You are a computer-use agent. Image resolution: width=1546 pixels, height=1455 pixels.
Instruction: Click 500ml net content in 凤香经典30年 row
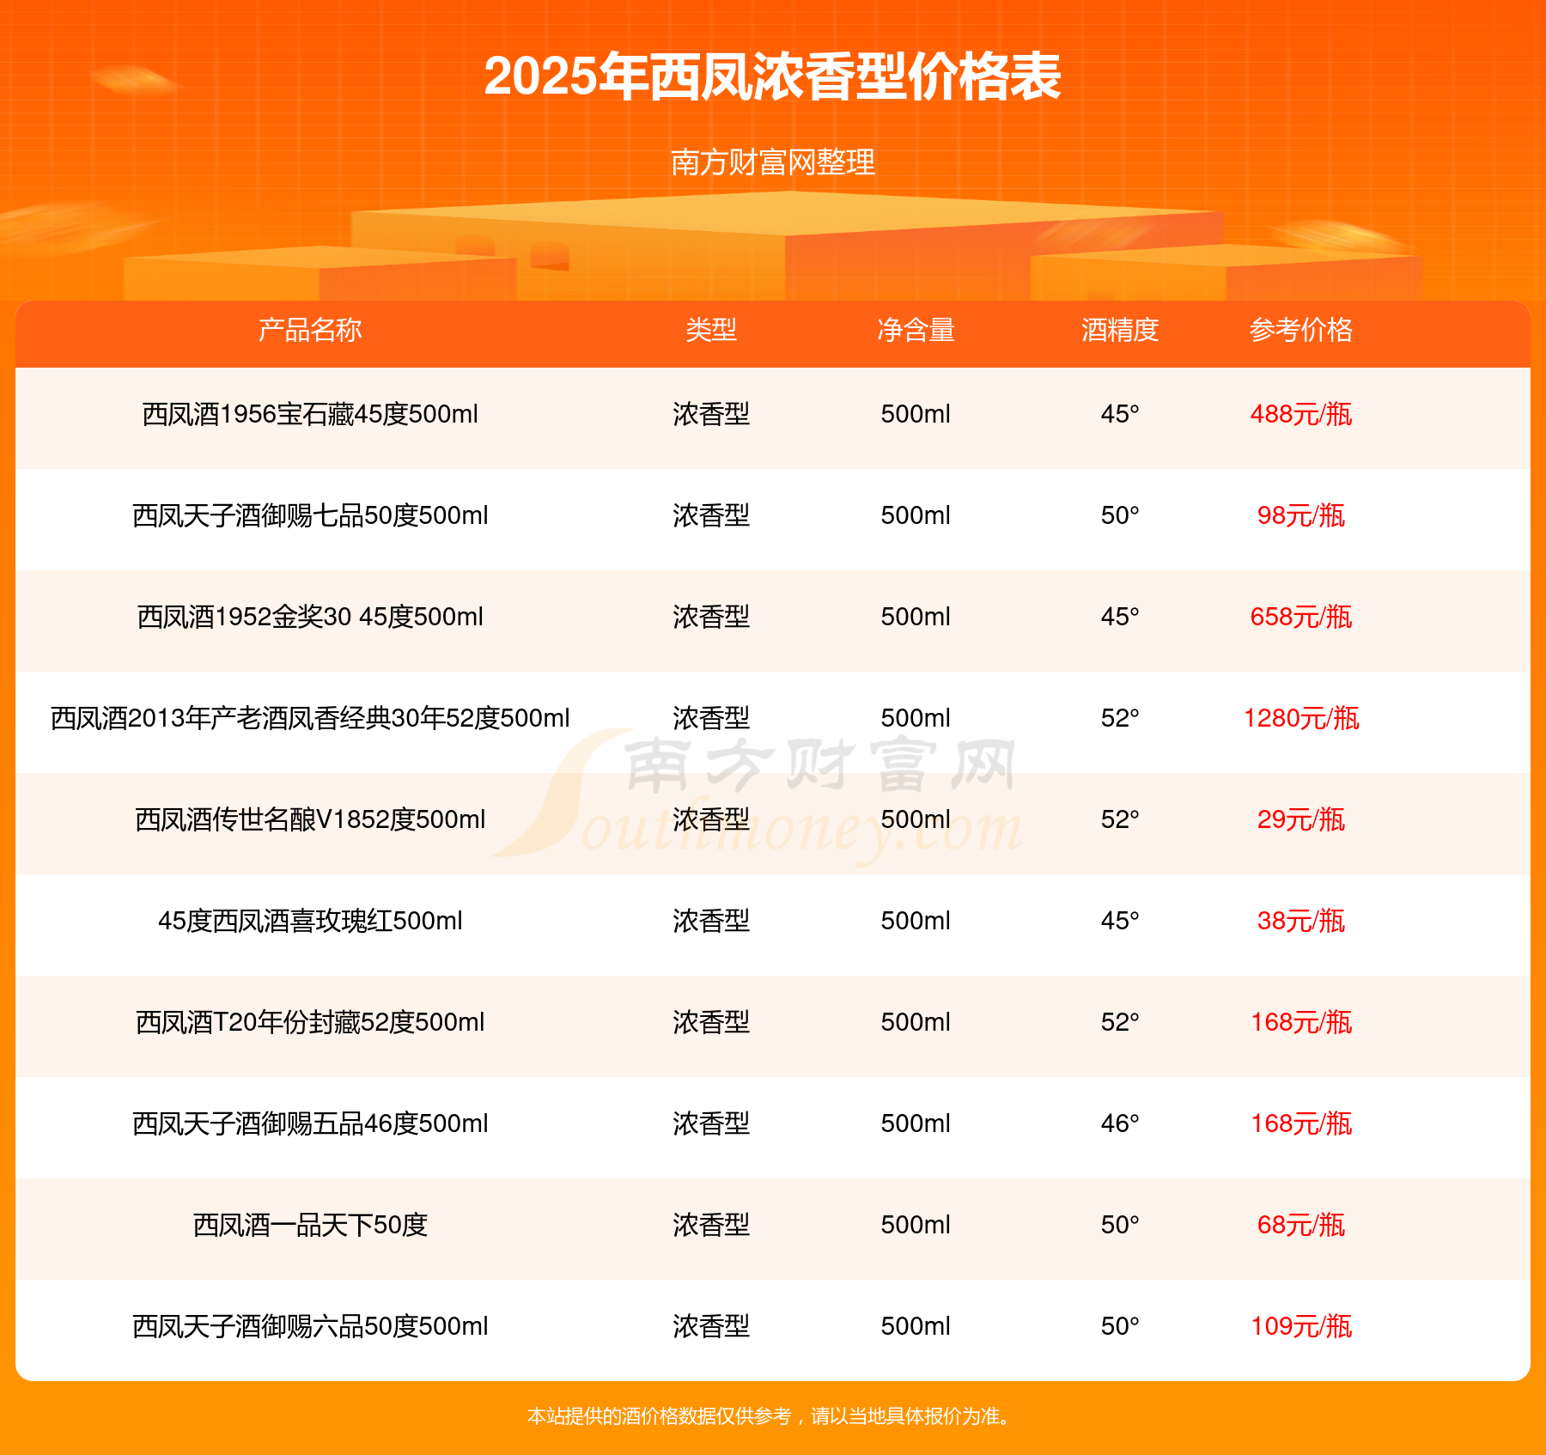(x=916, y=718)
